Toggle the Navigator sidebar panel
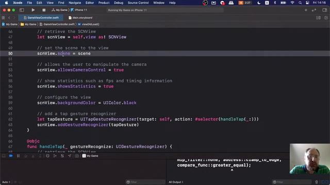330x185 pixels. (x=22, y=10)
